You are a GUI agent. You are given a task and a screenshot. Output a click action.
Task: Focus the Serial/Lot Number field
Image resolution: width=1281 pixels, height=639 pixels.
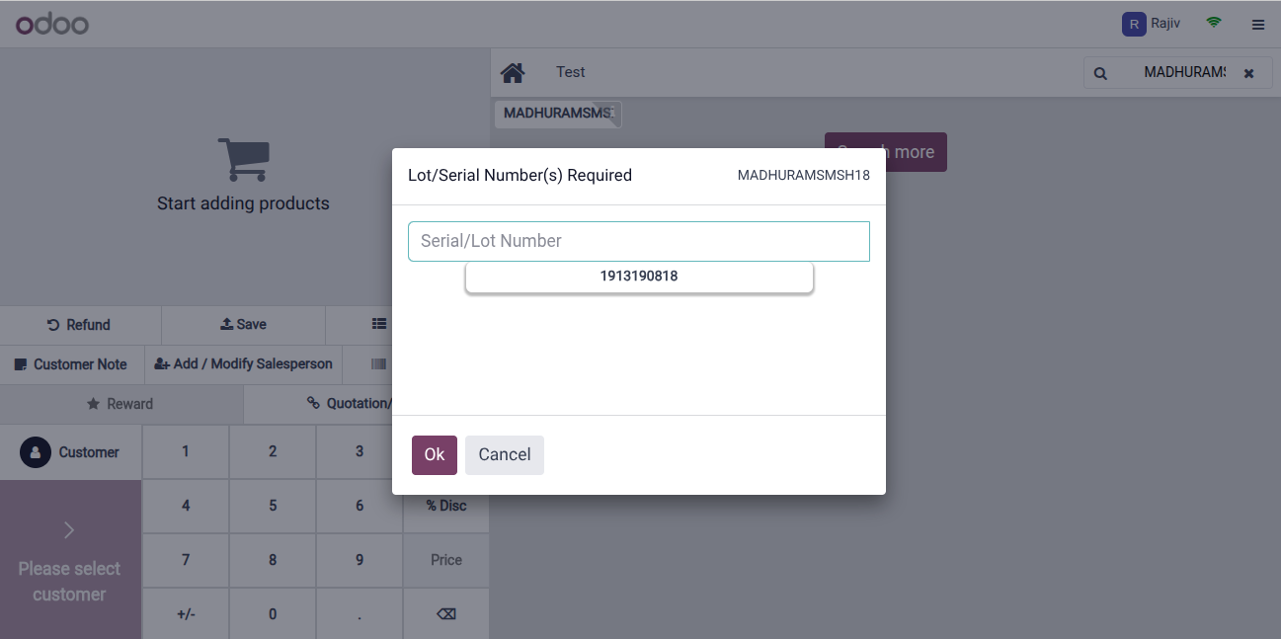pos(638,241)
